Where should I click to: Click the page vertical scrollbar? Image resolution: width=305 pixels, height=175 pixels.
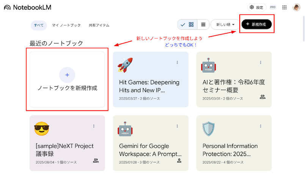tap(303, 29)
